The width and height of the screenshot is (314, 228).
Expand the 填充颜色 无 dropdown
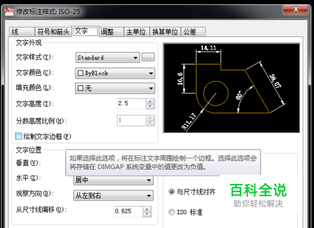tap(115, 89)
